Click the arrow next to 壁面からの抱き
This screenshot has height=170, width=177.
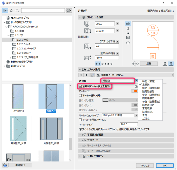[x=117, y=53]
